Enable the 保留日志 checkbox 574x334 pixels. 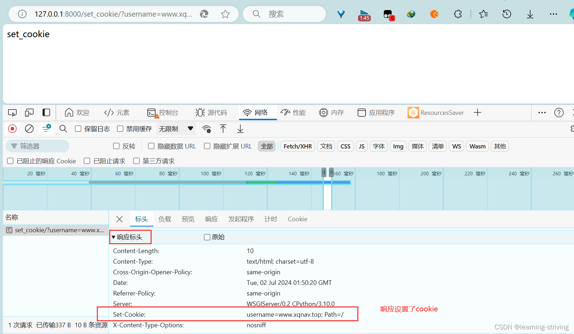pyautogui.click(x=78, y=129)
